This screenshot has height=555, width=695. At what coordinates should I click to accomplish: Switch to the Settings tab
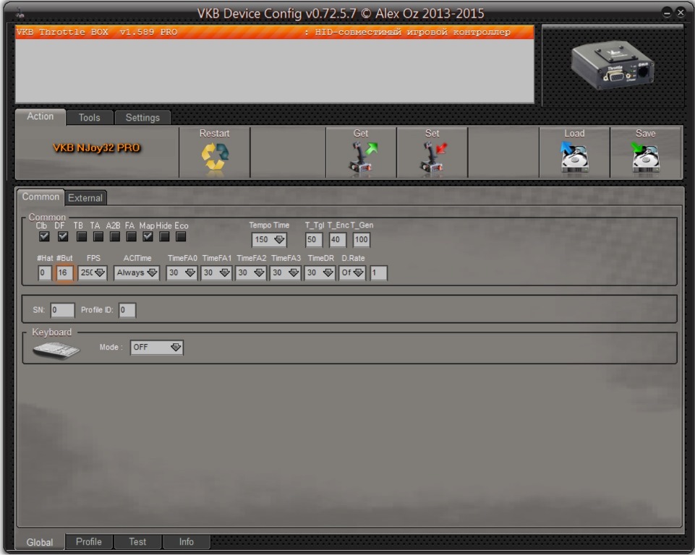click(x=142, y=118)
